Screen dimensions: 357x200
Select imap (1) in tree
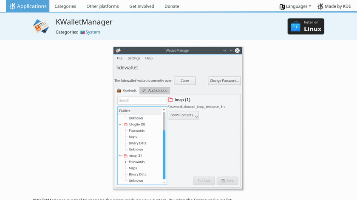point(136,156)
